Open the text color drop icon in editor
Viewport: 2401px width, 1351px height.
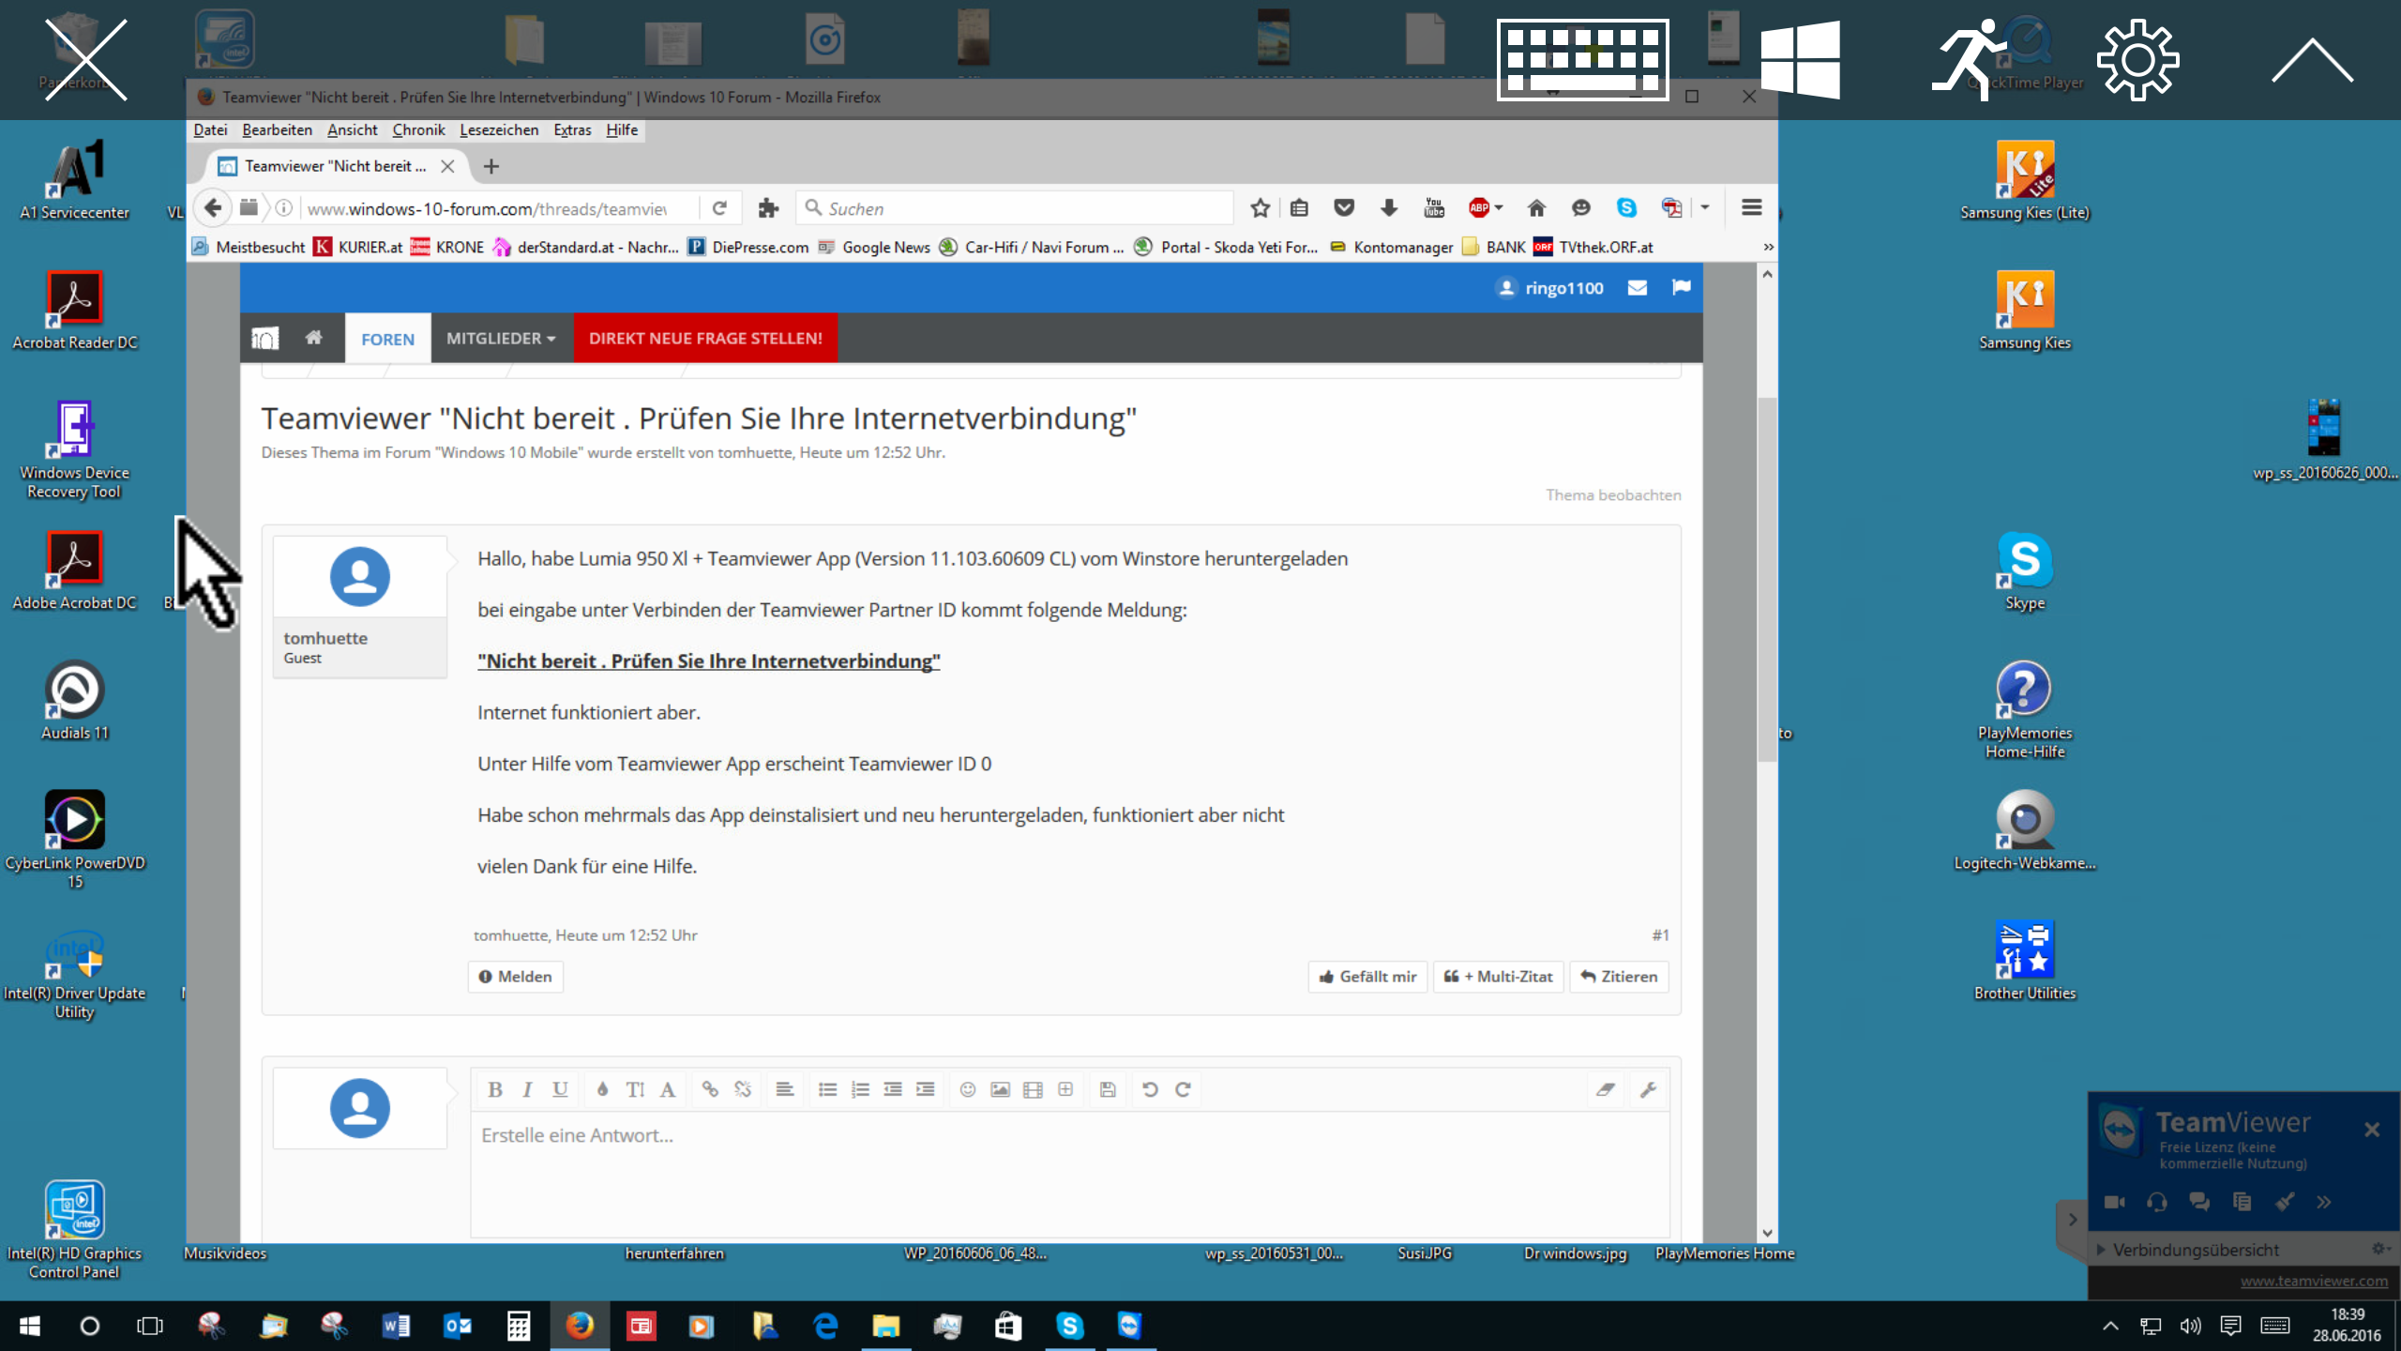(602, 1089)
